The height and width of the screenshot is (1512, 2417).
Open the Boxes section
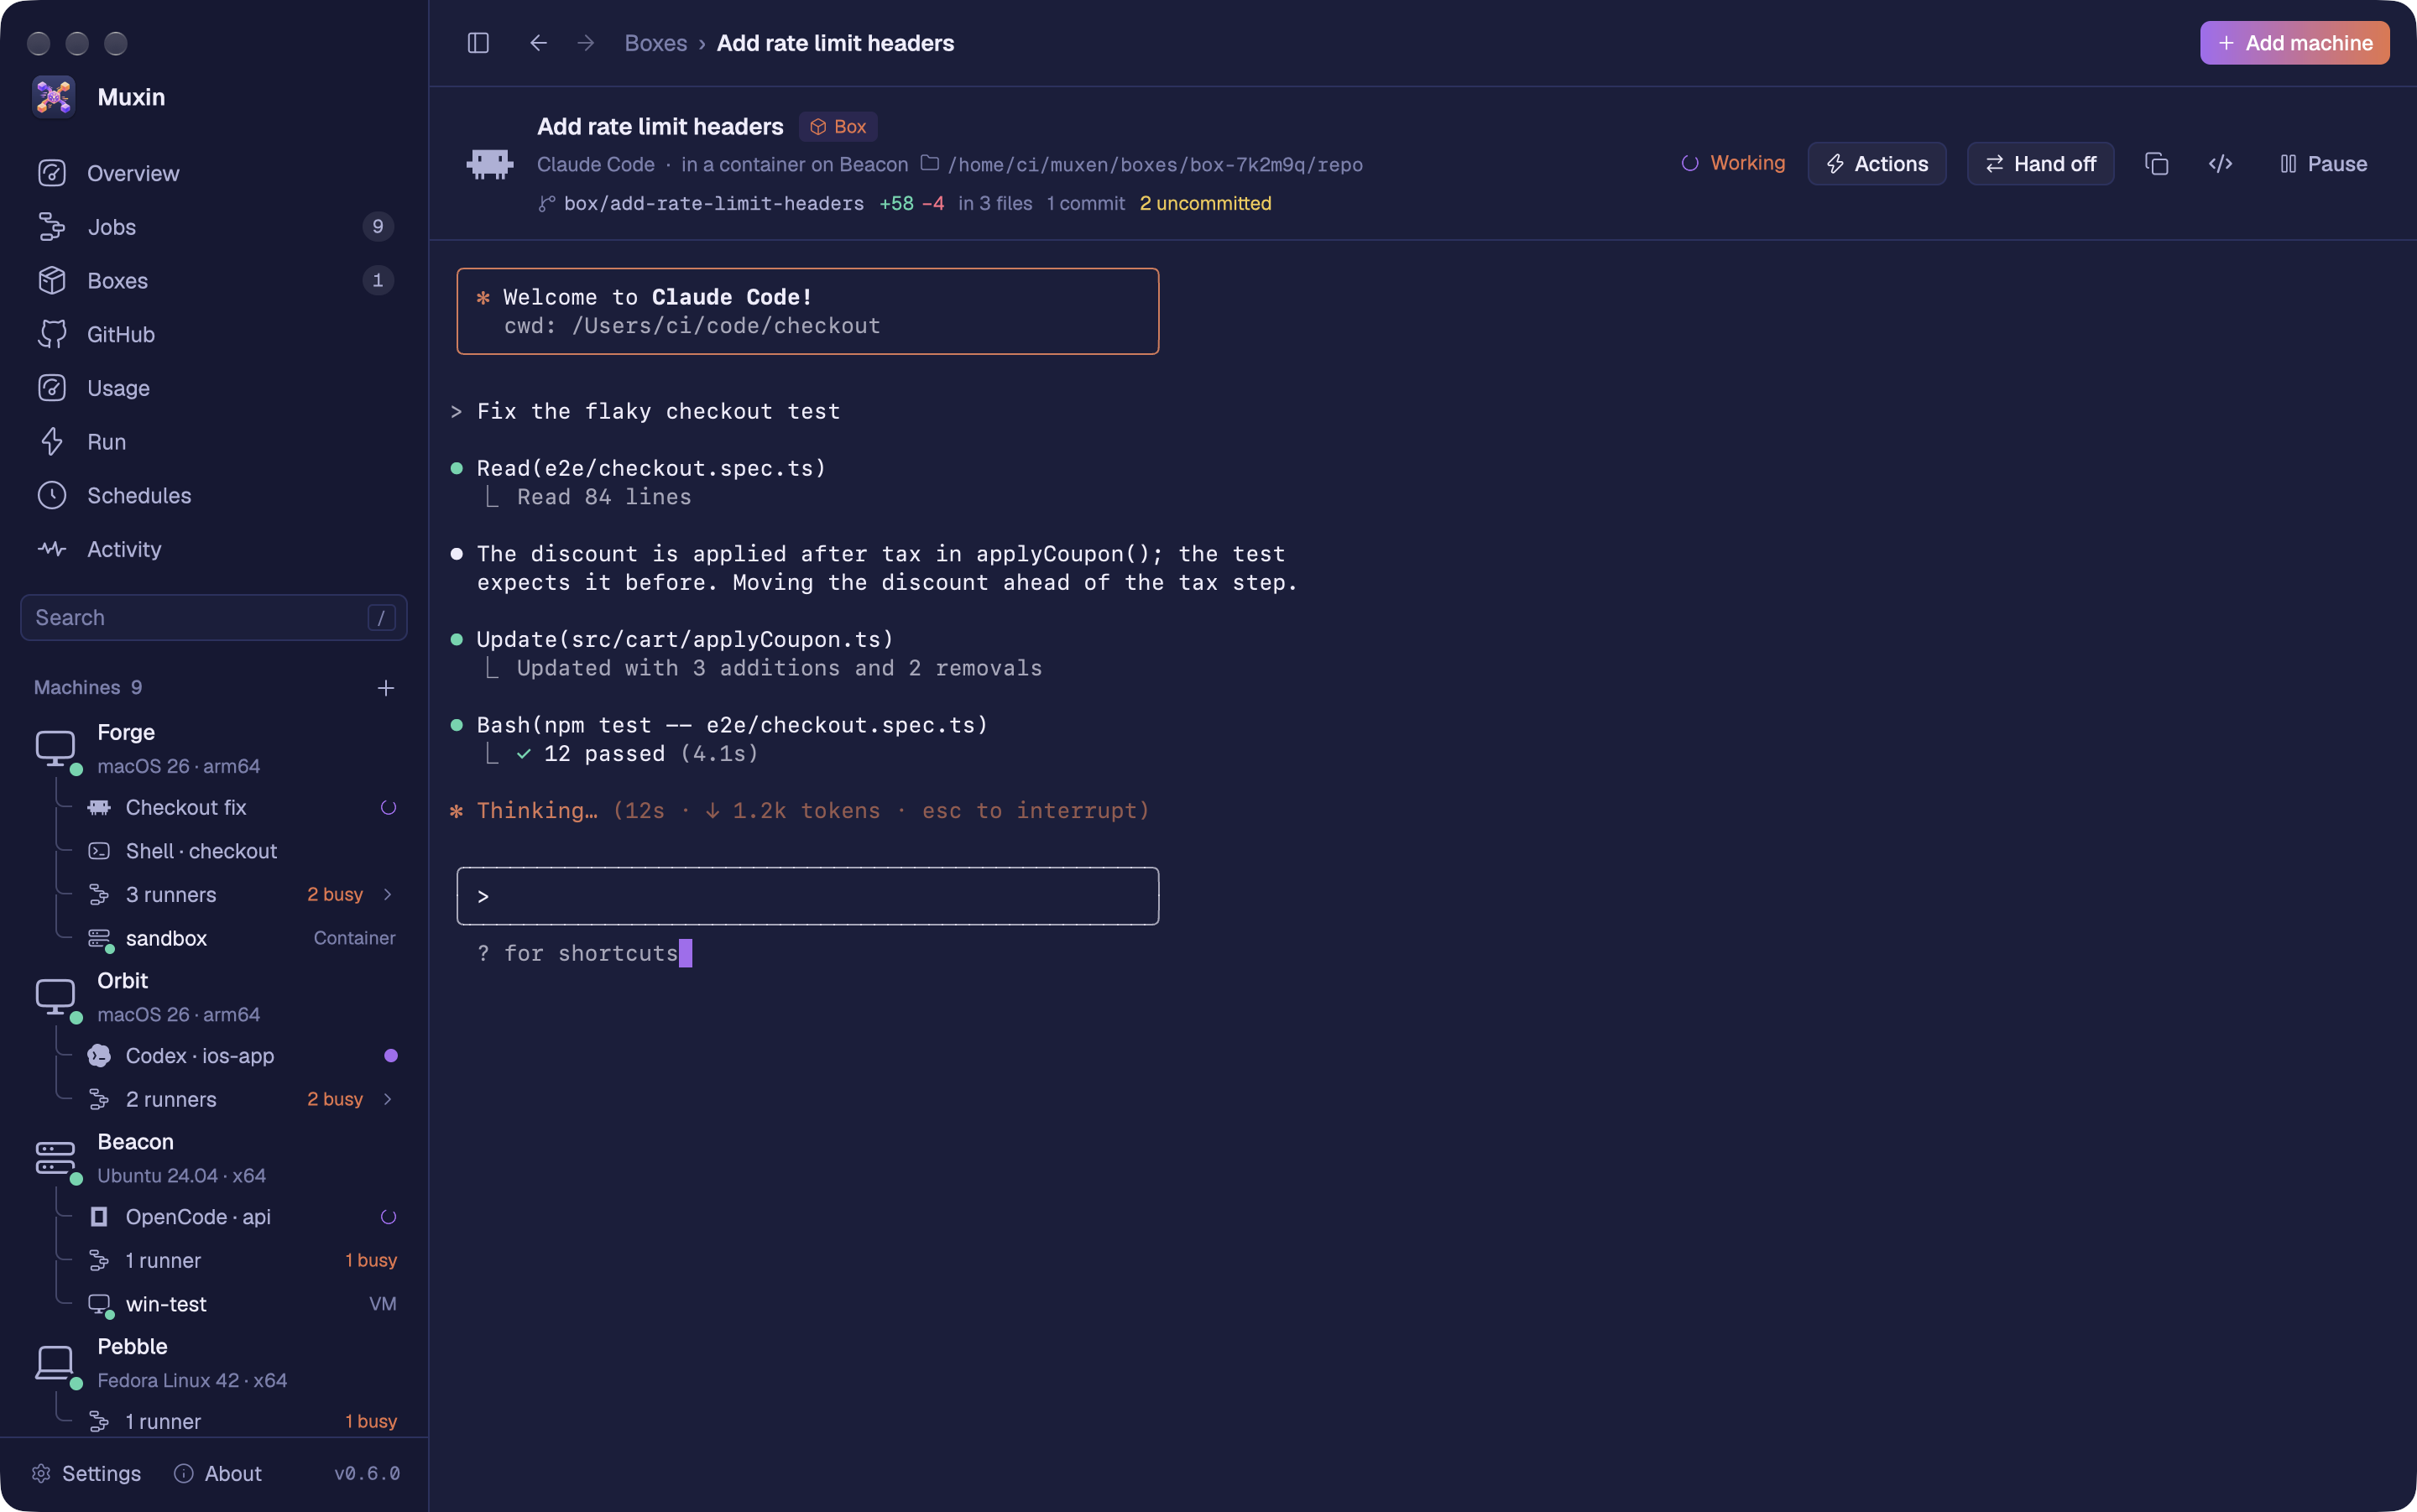pyautogui.click(x=214, y=281)
